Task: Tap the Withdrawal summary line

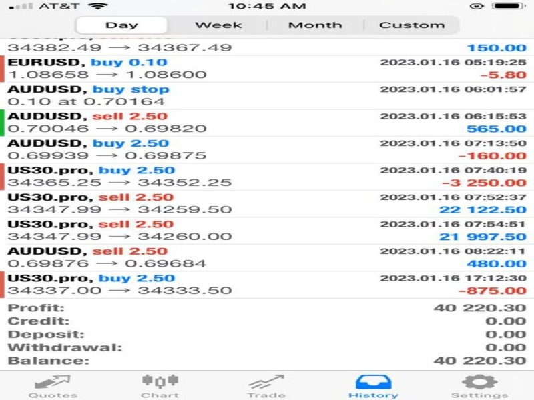Action: pyautogui.click(x=267, y=347)
